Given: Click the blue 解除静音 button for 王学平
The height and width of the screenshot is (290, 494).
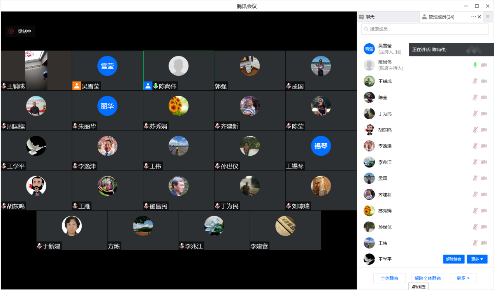Looking at the screenshot, I should (454, 259).
